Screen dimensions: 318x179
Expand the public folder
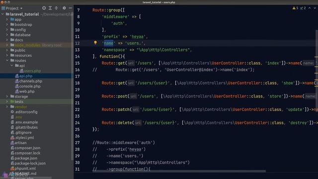[7, 50]
